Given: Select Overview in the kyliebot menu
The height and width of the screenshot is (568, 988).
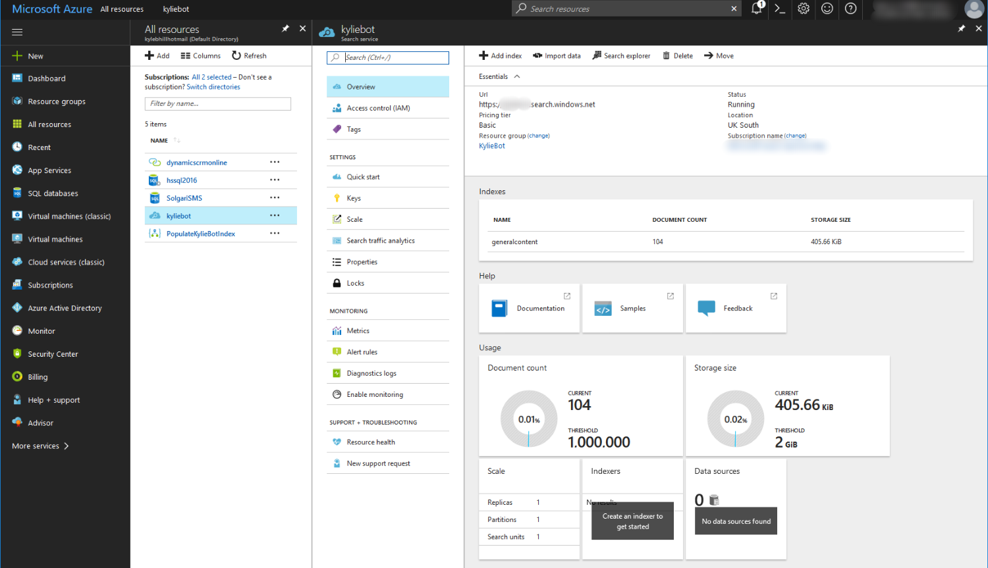Looking at the screenshot, I should 388,87.
